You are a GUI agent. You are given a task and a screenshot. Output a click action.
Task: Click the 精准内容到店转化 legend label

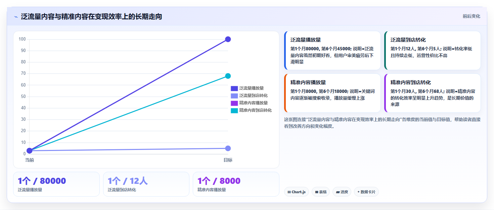coord(255,110)
